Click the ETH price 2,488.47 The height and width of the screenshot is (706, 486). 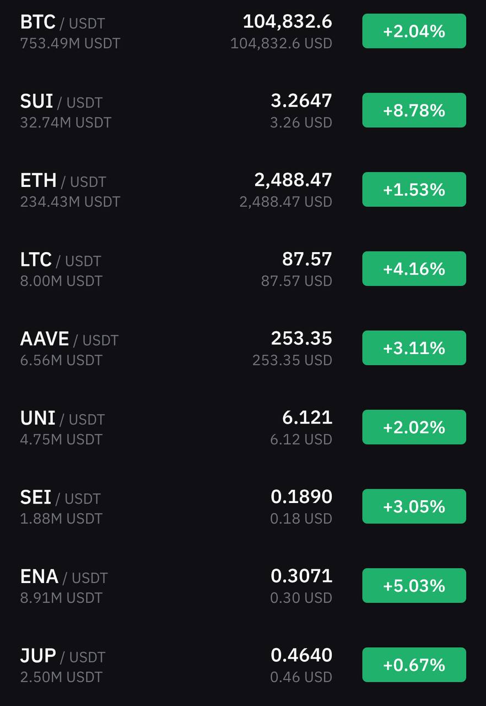[293, 180]
